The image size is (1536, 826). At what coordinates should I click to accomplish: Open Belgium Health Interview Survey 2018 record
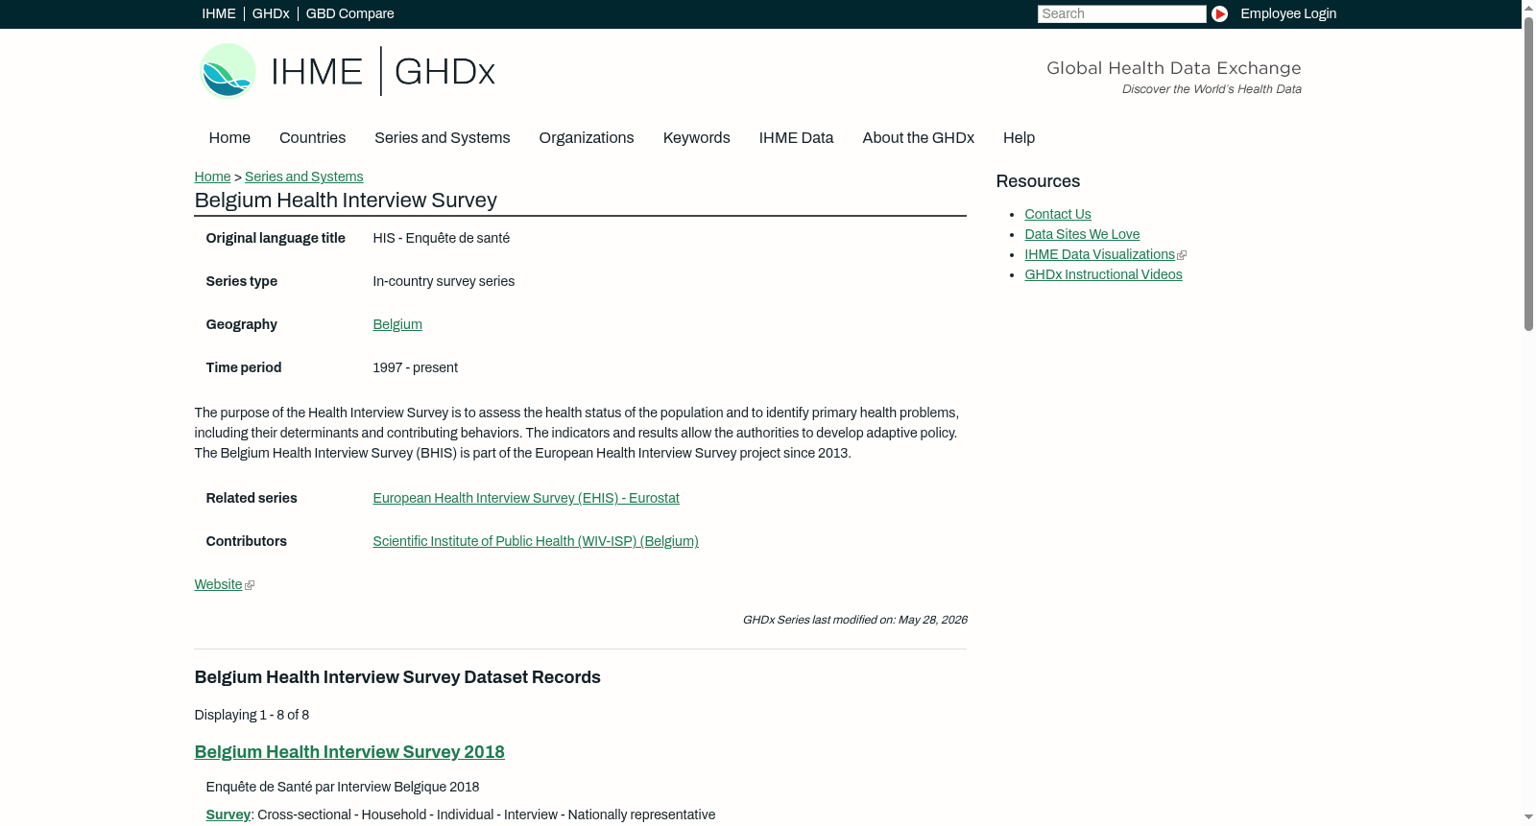pos(349,752)
